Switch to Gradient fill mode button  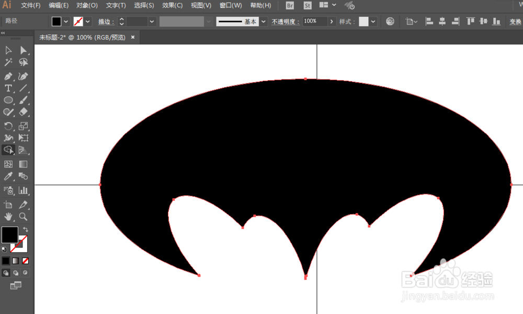tap(16, 261)
